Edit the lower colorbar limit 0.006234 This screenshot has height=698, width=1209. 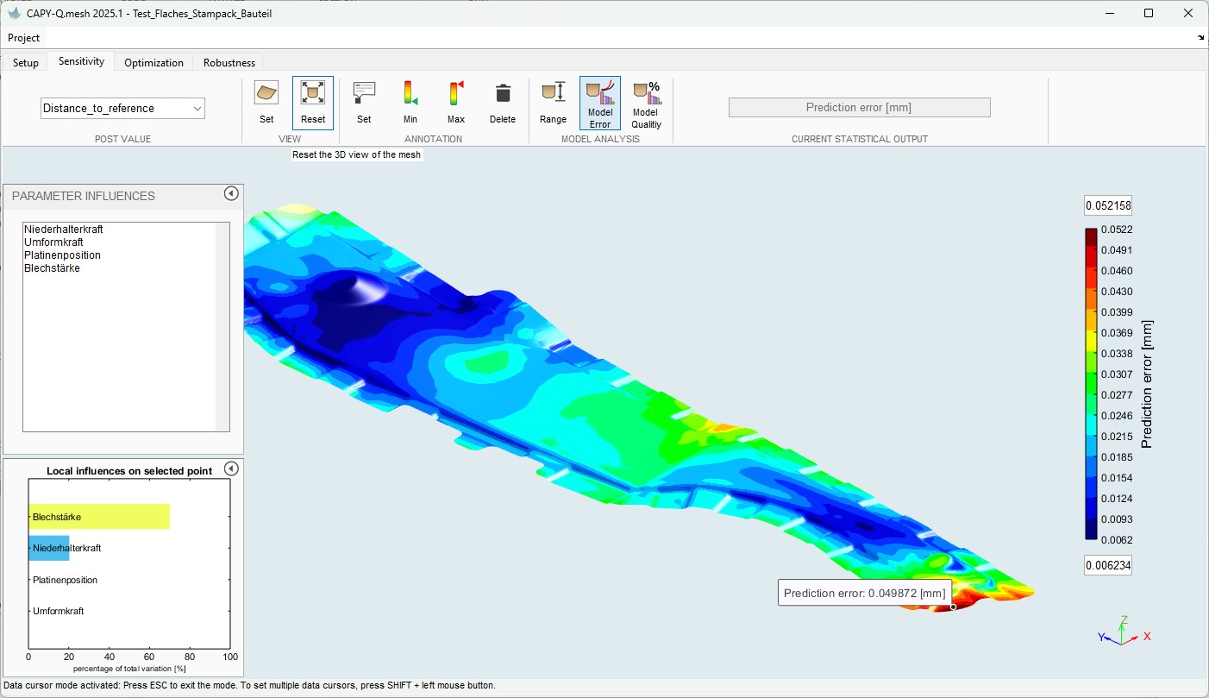pos(1108,565)
